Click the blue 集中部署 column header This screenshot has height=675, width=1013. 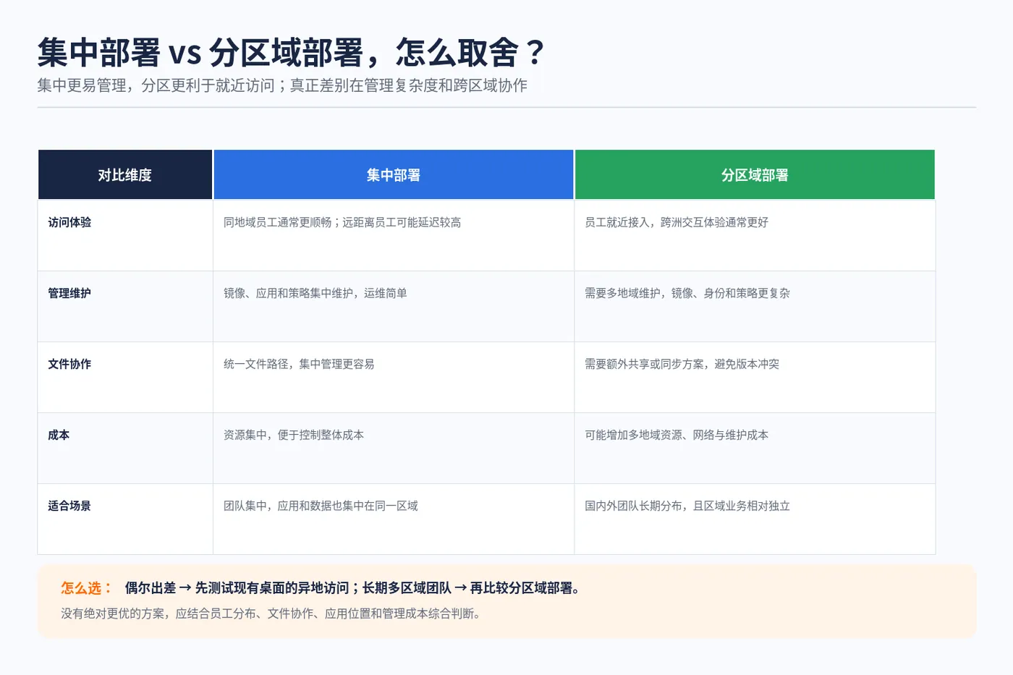tap(394, 174)
